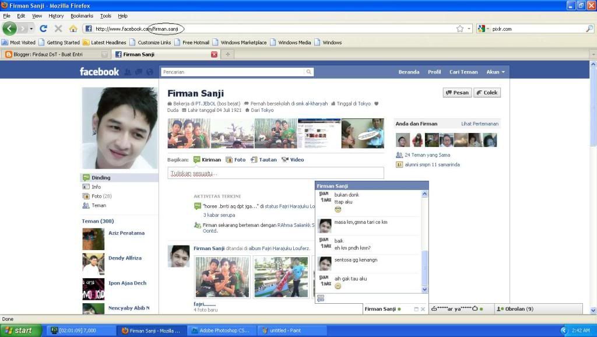Screen dimensions: 597x337
Task: Open Firman Sanji's large profile picture
Action: click(x=120, y=128)
